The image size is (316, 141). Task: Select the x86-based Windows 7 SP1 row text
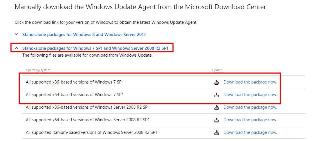click(x=75, y=82)
